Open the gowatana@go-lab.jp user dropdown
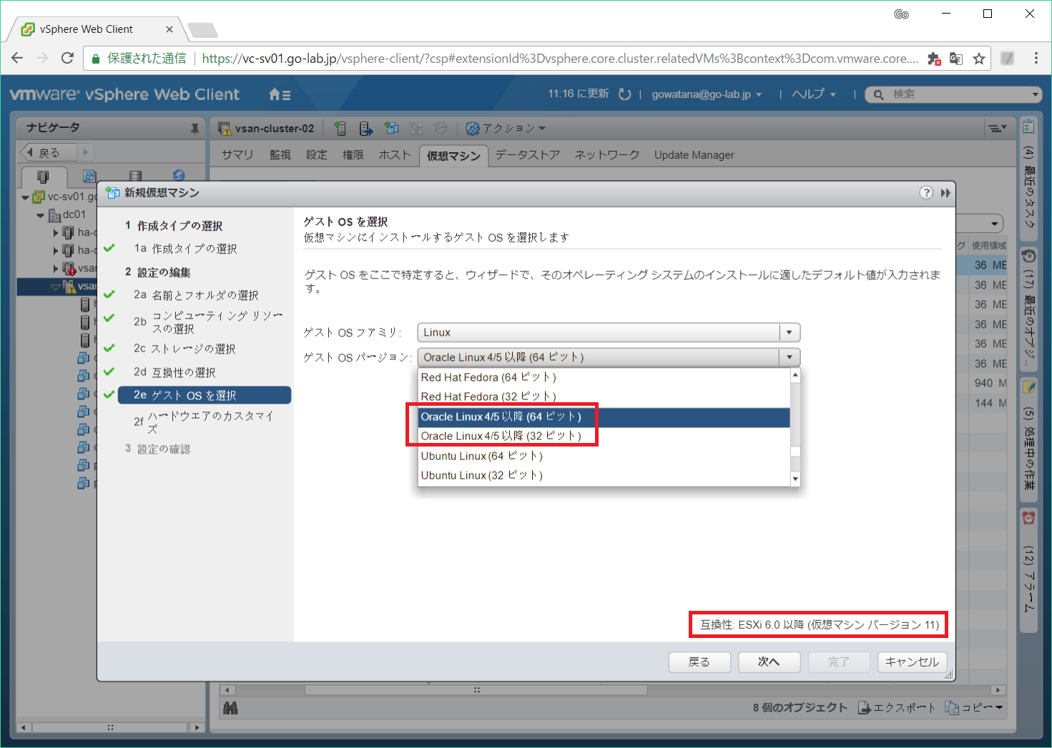1052x748 pixels. point(707,94)
